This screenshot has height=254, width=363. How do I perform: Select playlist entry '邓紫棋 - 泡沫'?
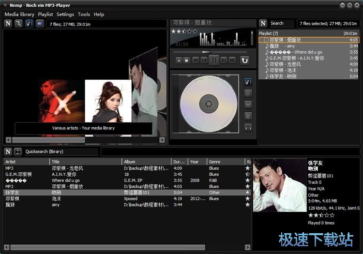coord(308,70)
